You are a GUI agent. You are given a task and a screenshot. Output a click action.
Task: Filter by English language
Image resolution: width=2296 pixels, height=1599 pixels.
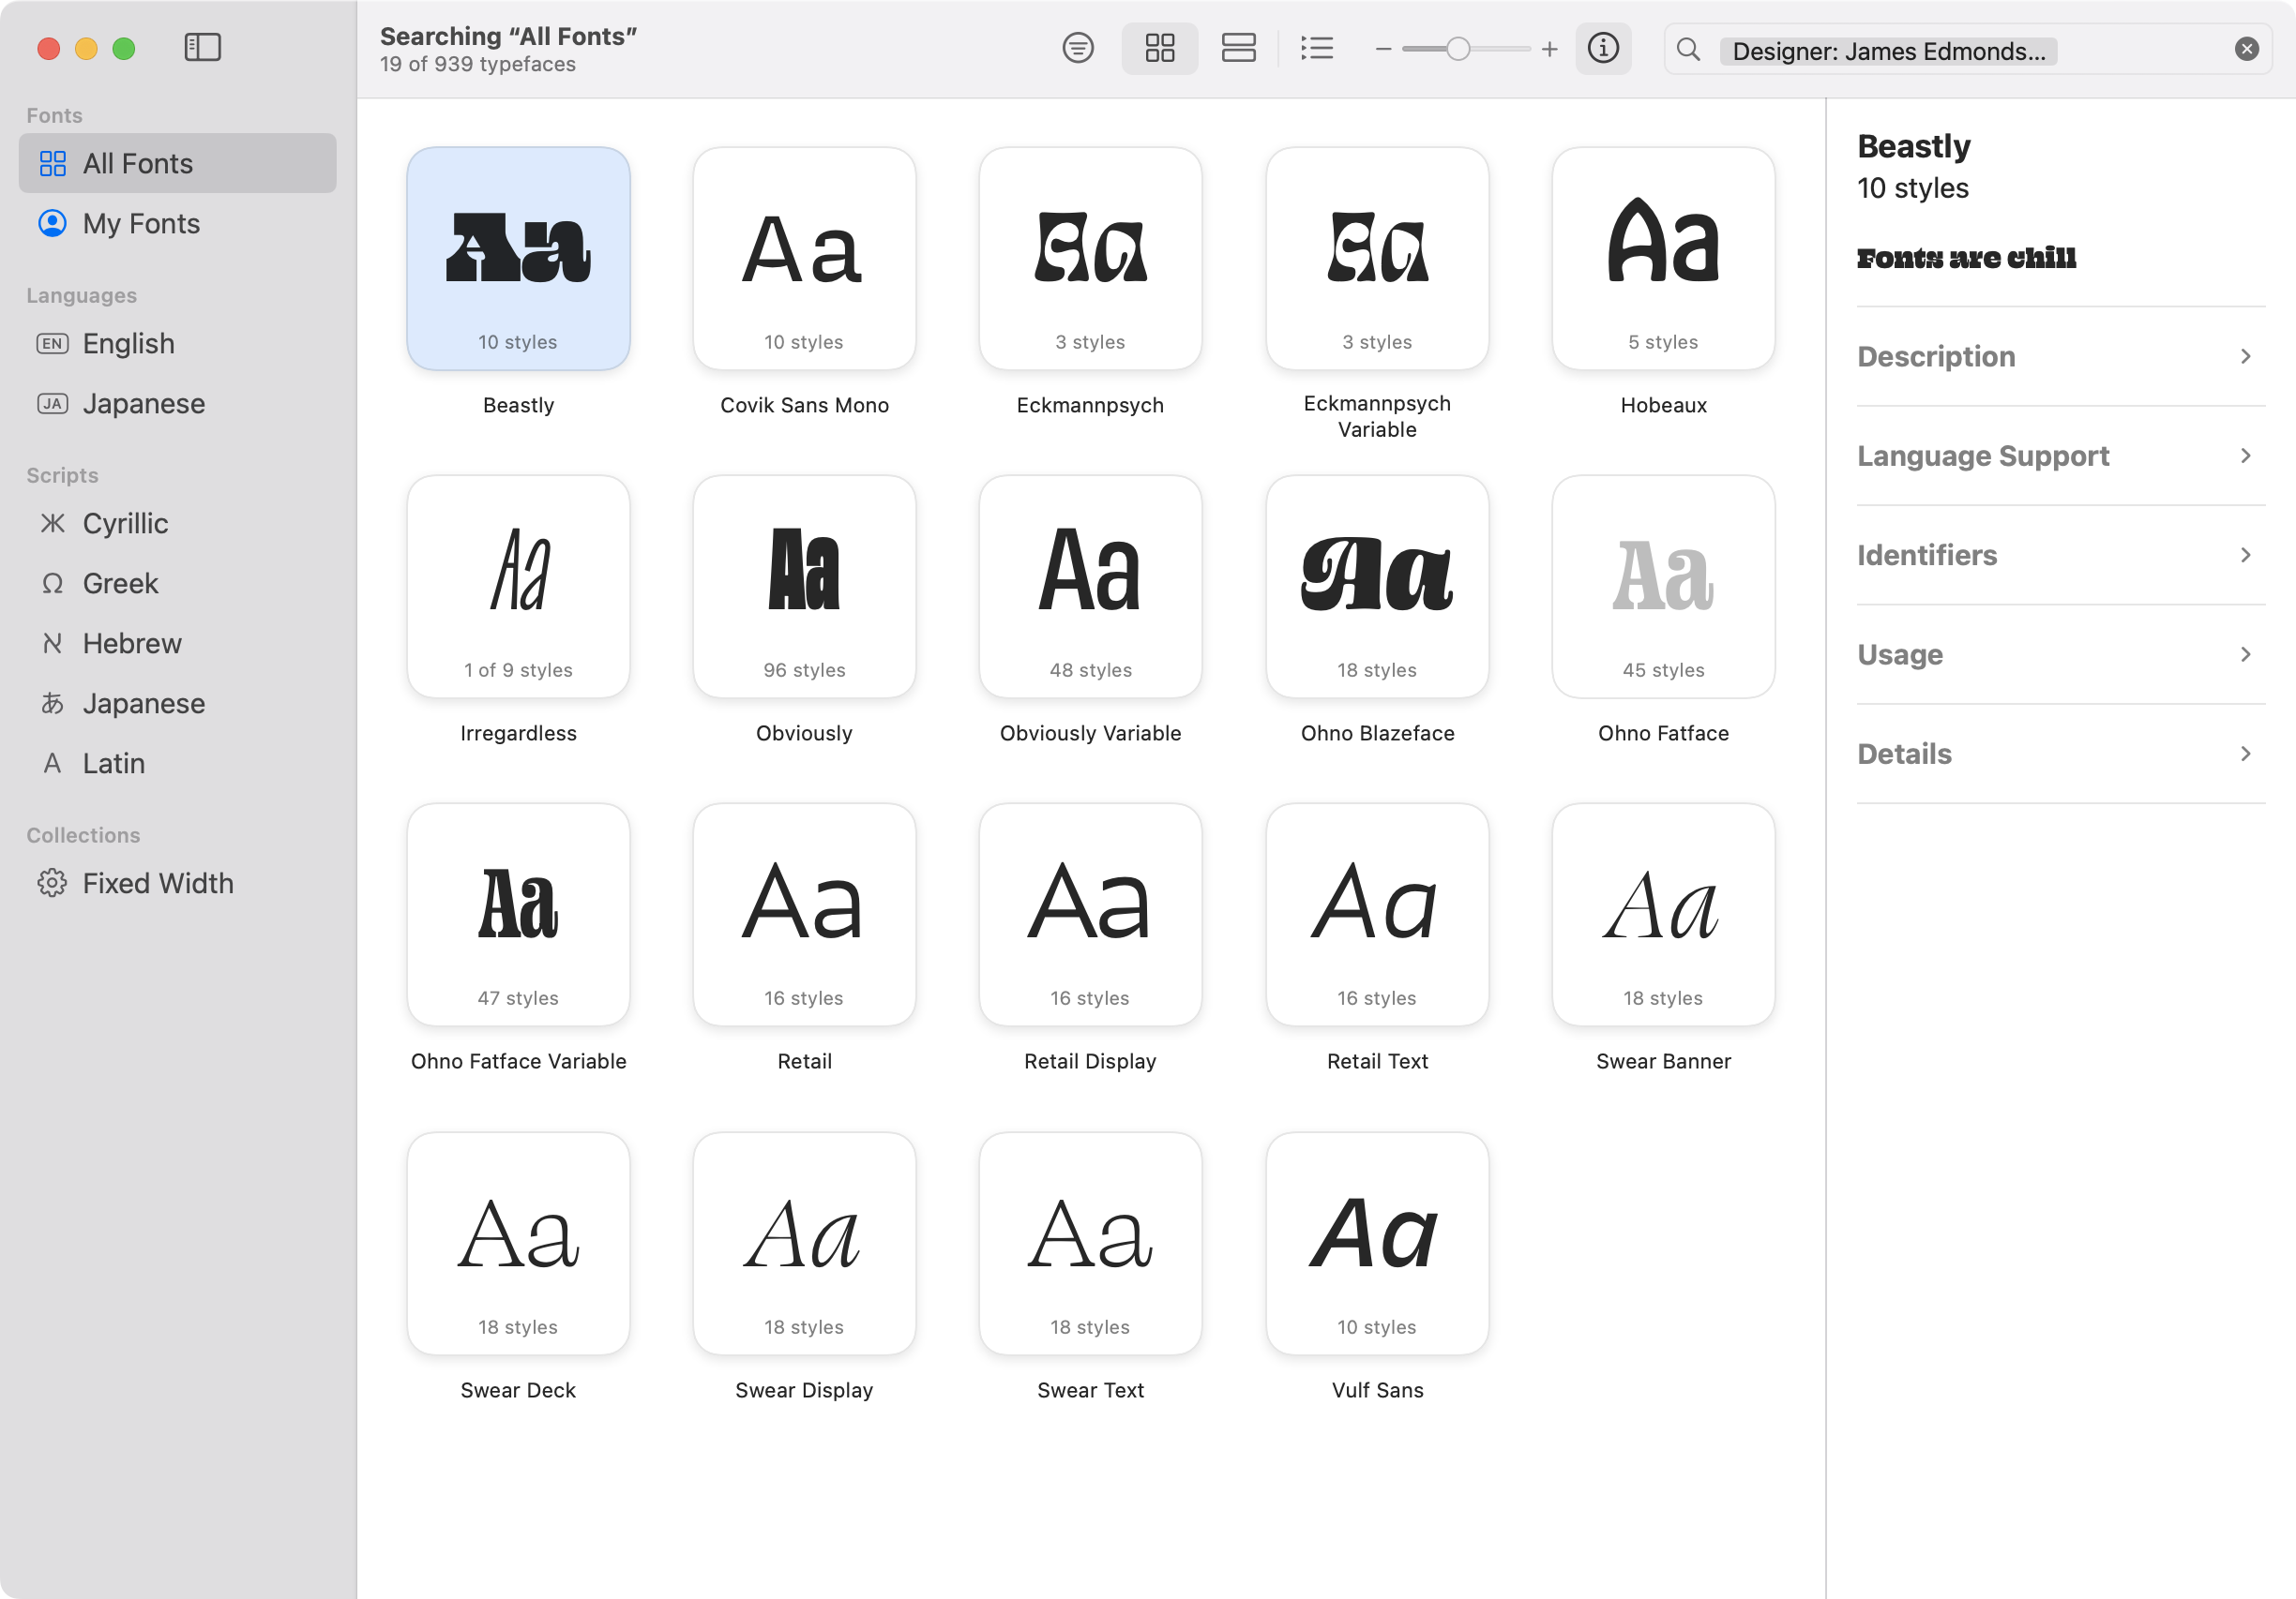128,343
